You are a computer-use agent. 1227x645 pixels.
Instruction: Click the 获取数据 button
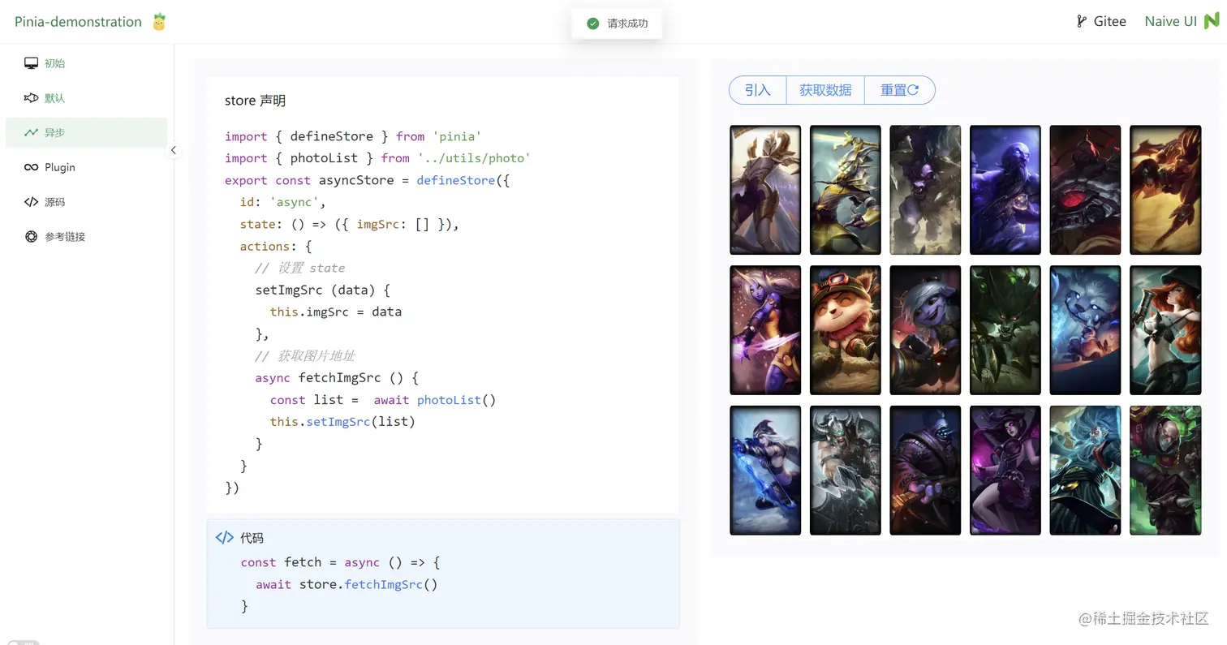pyautogui.click(x=825, y=90)
